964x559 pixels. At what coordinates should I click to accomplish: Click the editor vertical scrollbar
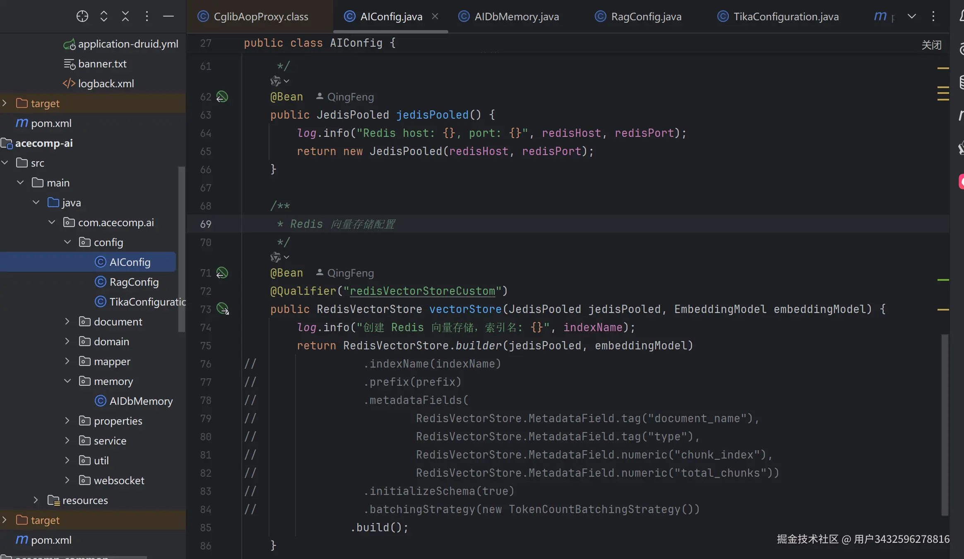tap(945, 424)
